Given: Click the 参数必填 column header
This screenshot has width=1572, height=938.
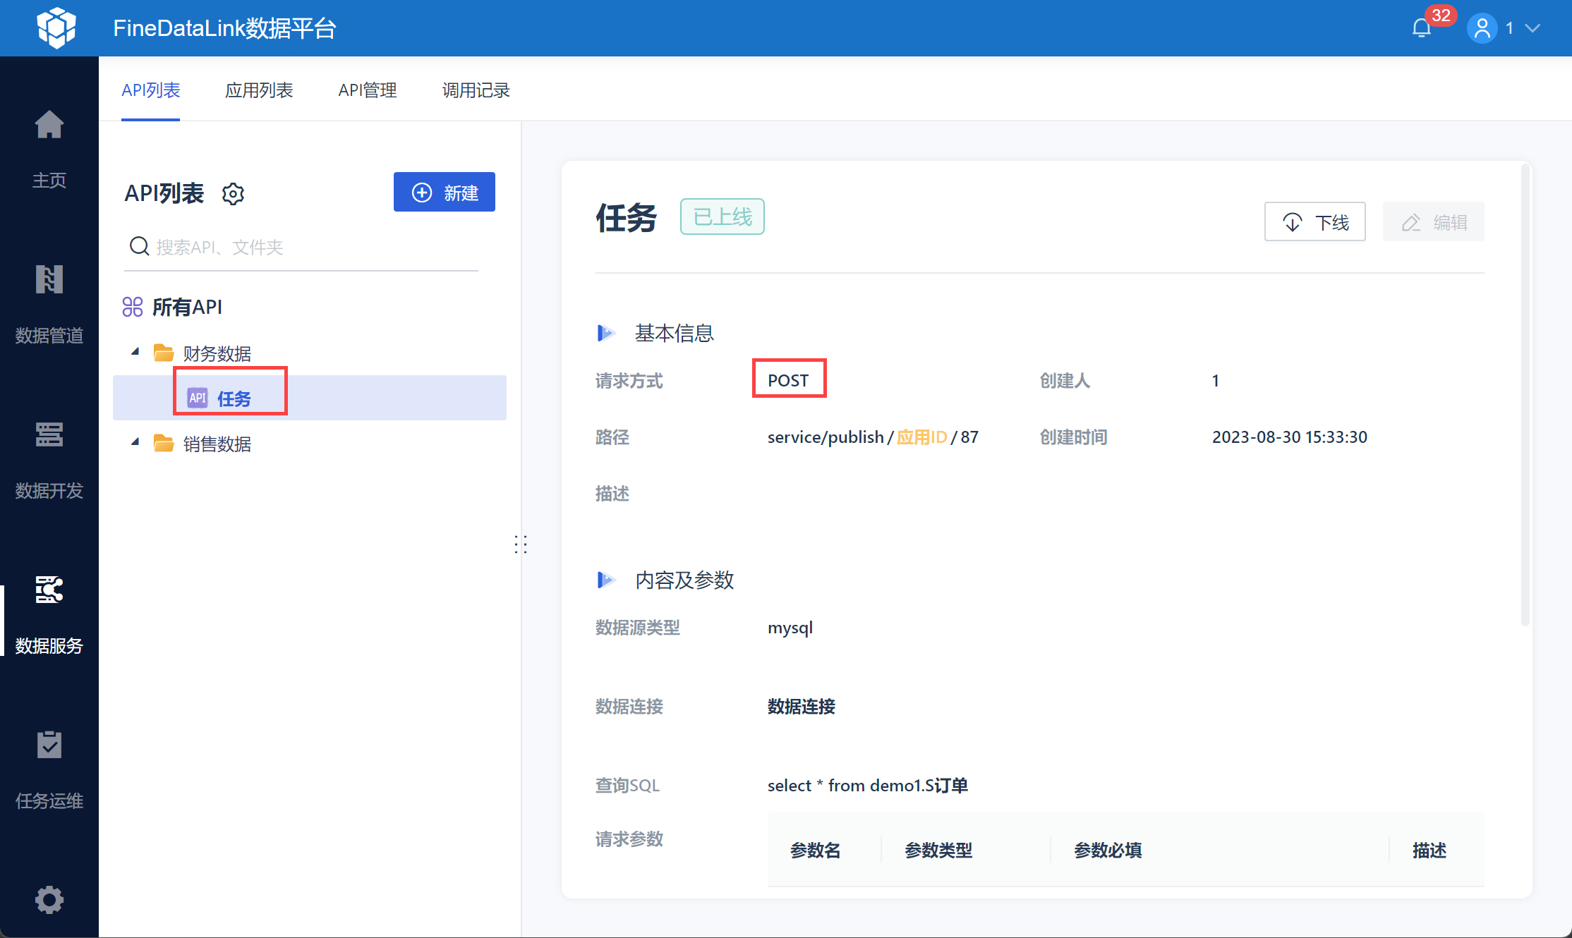Looking at the screenshot, I should [x=1108, y=850].
